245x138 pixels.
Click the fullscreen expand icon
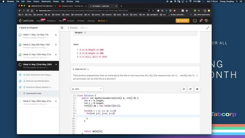pyautogui.click(x=207, y=28)
